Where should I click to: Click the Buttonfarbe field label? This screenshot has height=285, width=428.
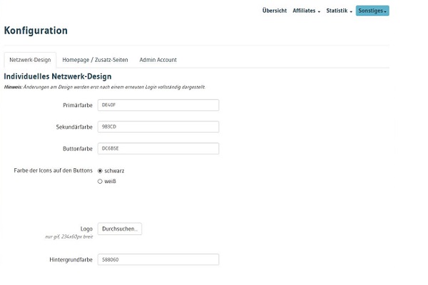[78, 149]
